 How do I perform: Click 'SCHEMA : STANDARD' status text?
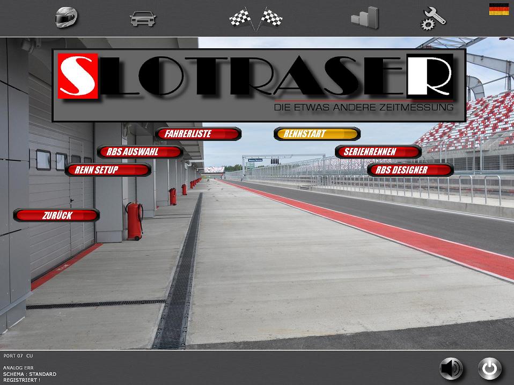30,374
